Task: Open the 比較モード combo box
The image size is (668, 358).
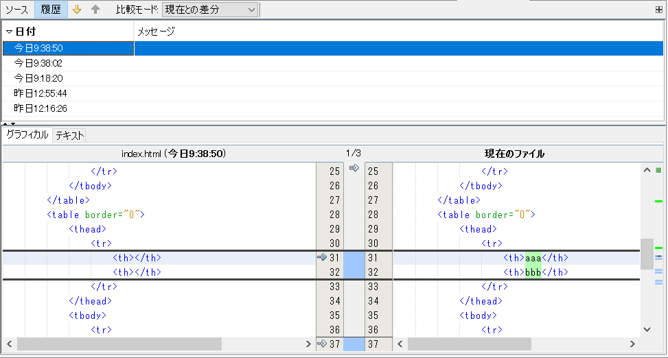Action: [x=209, y=10]
